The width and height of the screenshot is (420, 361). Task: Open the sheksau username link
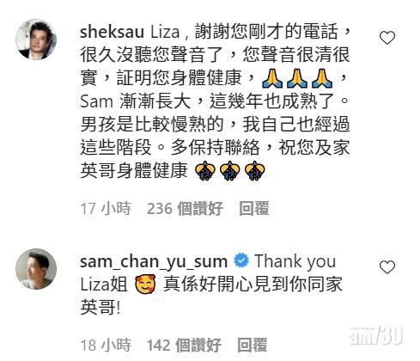[112, 32]
